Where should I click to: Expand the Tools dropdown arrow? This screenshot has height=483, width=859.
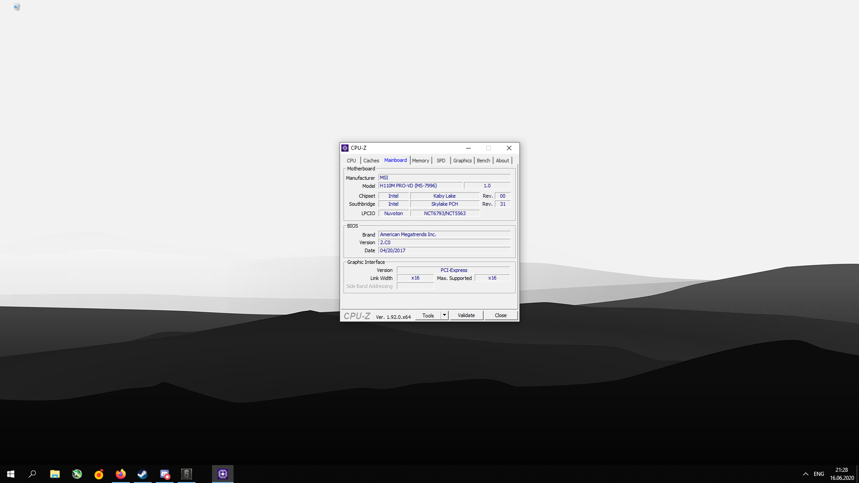pyautogui.click(x=444, y=315)
